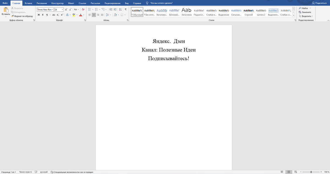Toggle print layout view in status bar
330x174 pixels.
(288, 172)
